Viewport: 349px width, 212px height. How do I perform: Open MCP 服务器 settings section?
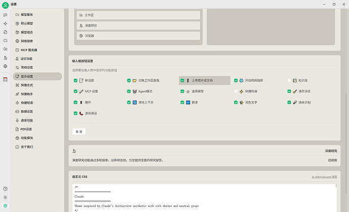pyautogui.click(x=37, y=50)
